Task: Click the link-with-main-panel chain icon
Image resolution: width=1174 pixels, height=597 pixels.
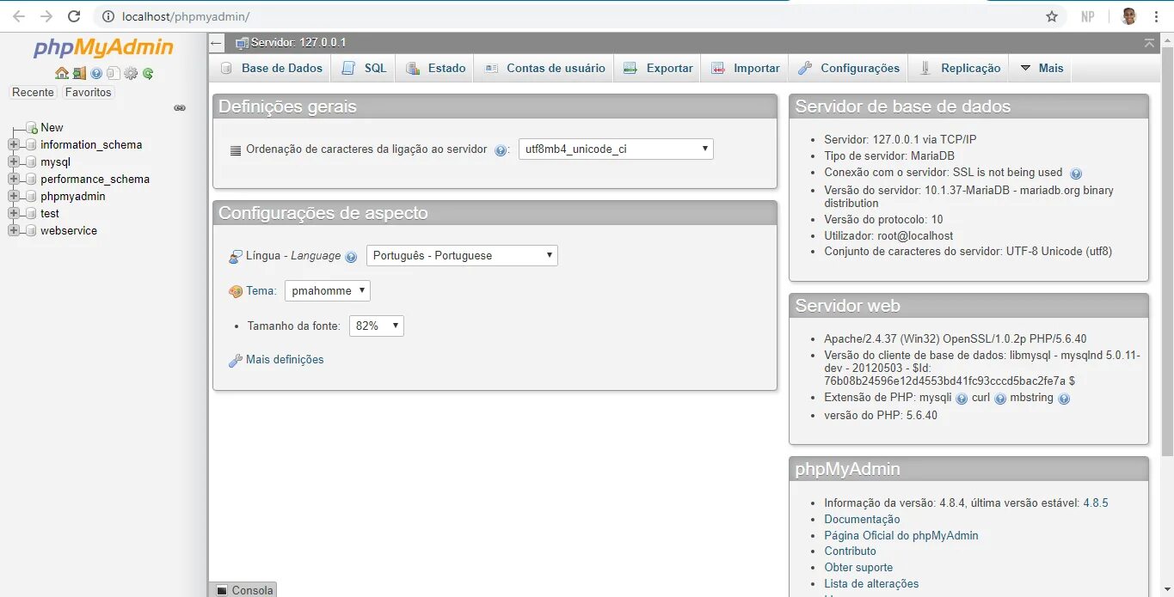Action: click(x=180, y=108)
